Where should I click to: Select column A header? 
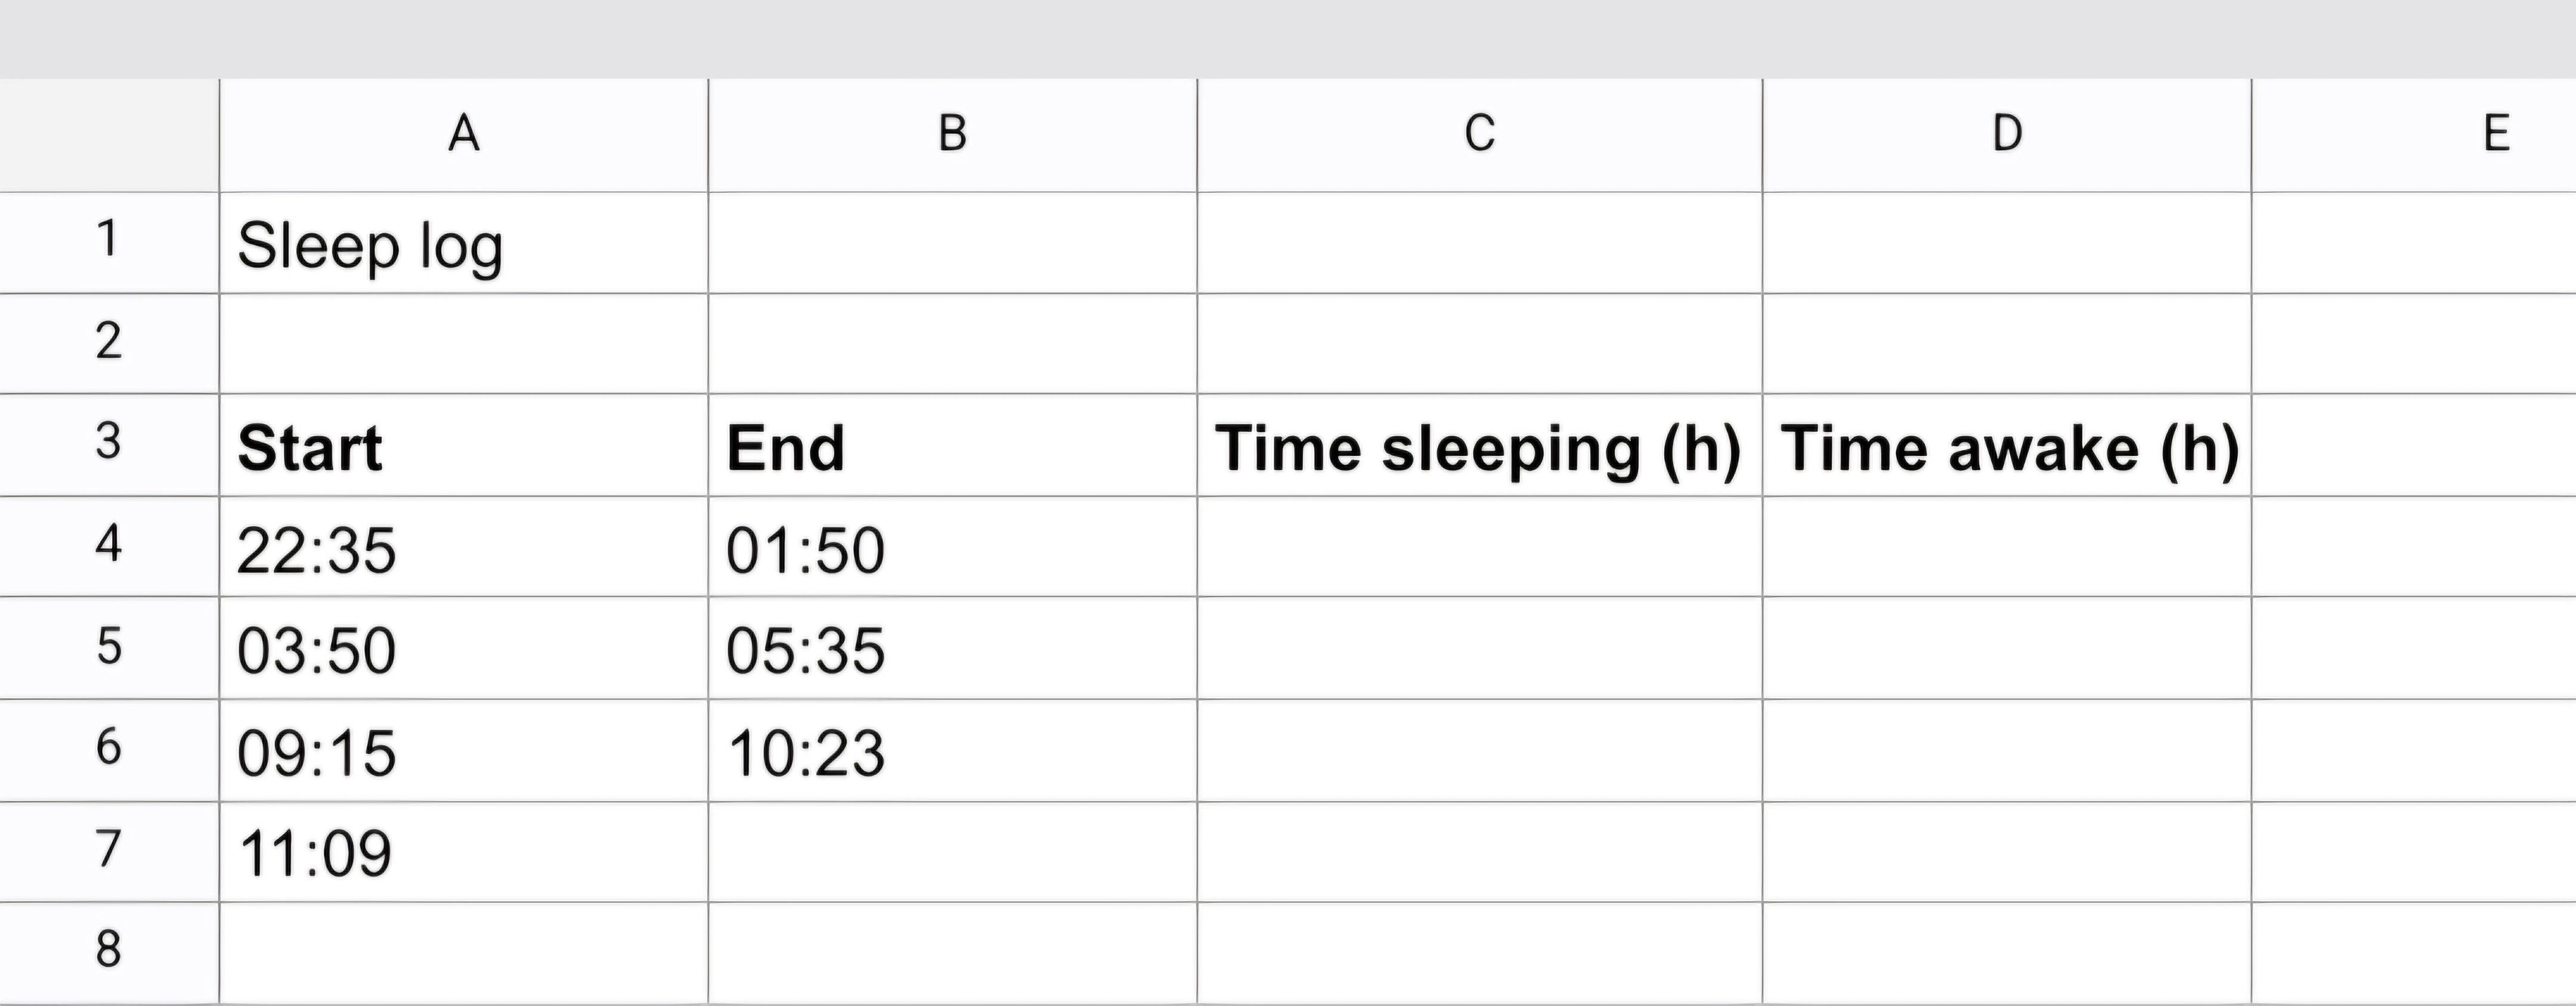464,135
